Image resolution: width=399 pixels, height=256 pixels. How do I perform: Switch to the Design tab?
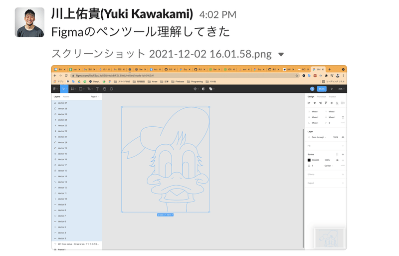pyautogui.click(x=311, y=97)
